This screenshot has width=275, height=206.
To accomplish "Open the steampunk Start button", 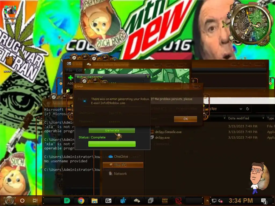I will [9, 200].
